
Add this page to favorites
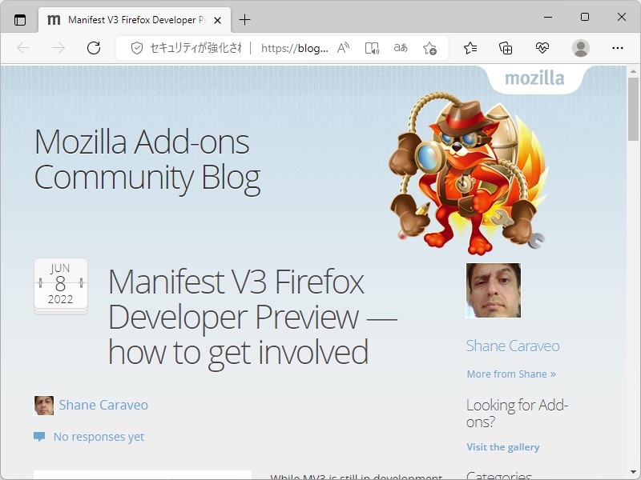point(430,48)
